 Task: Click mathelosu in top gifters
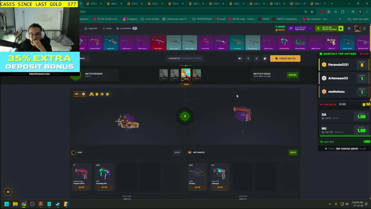(343, 92)
